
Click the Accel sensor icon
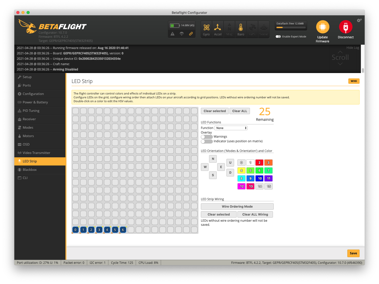point(217,27)
